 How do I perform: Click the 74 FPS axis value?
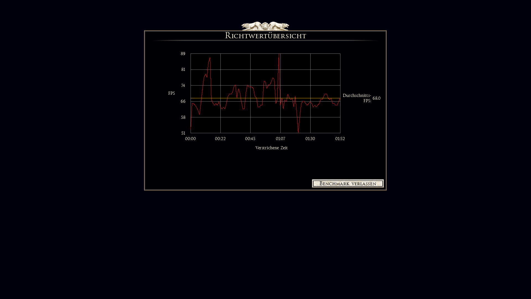click(183, 86)
